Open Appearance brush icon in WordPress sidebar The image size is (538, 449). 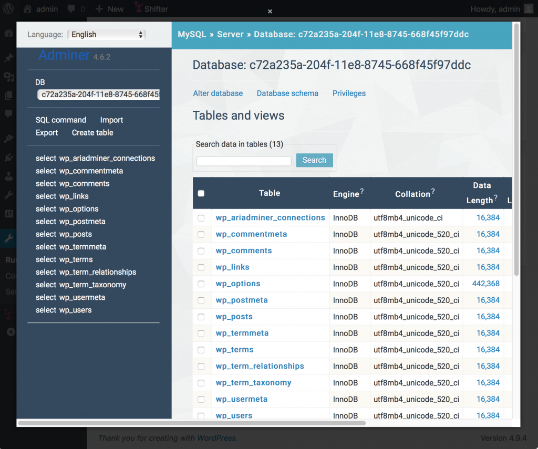[x=8, y=139]
